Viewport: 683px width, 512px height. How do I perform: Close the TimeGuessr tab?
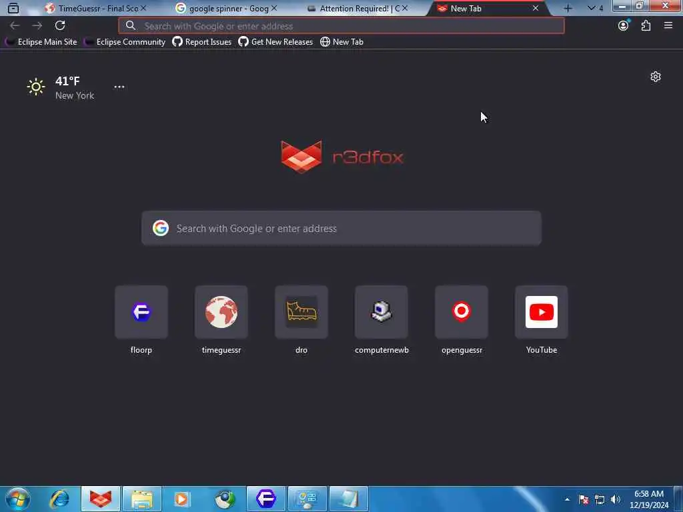tap(143, 8)
